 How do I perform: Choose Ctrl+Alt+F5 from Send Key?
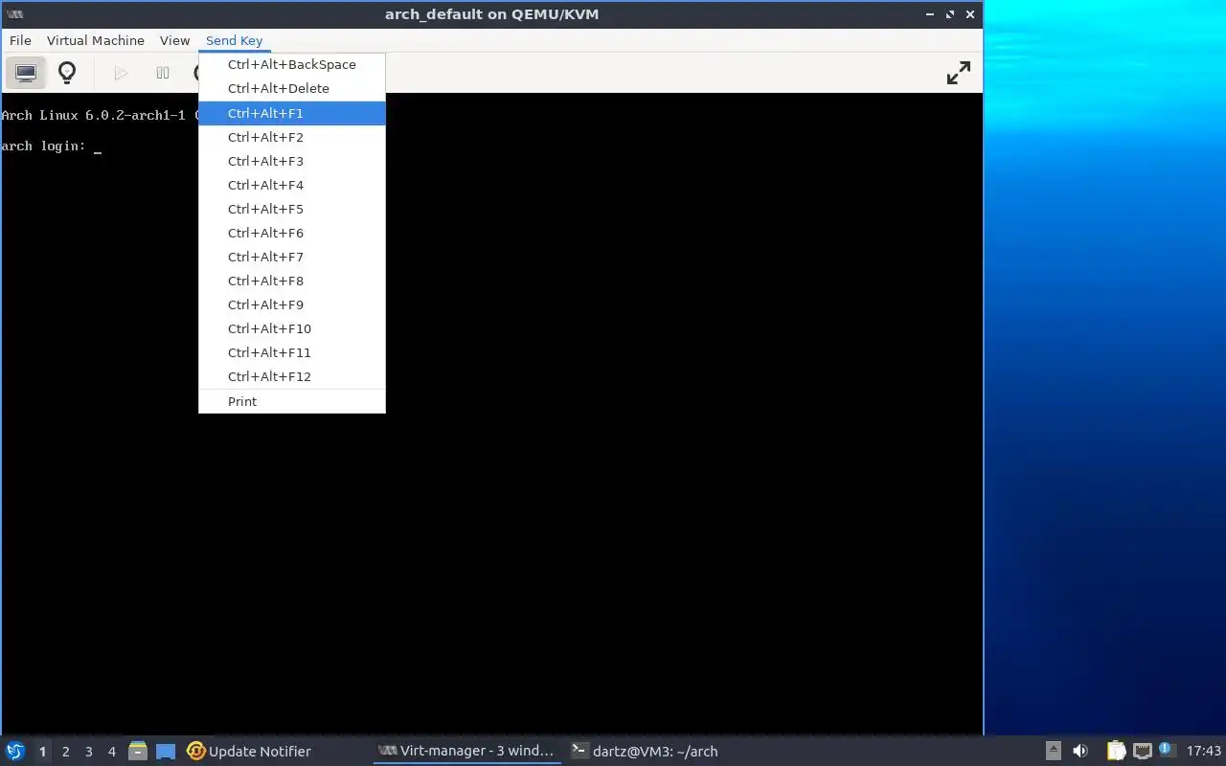pos(292,209)
